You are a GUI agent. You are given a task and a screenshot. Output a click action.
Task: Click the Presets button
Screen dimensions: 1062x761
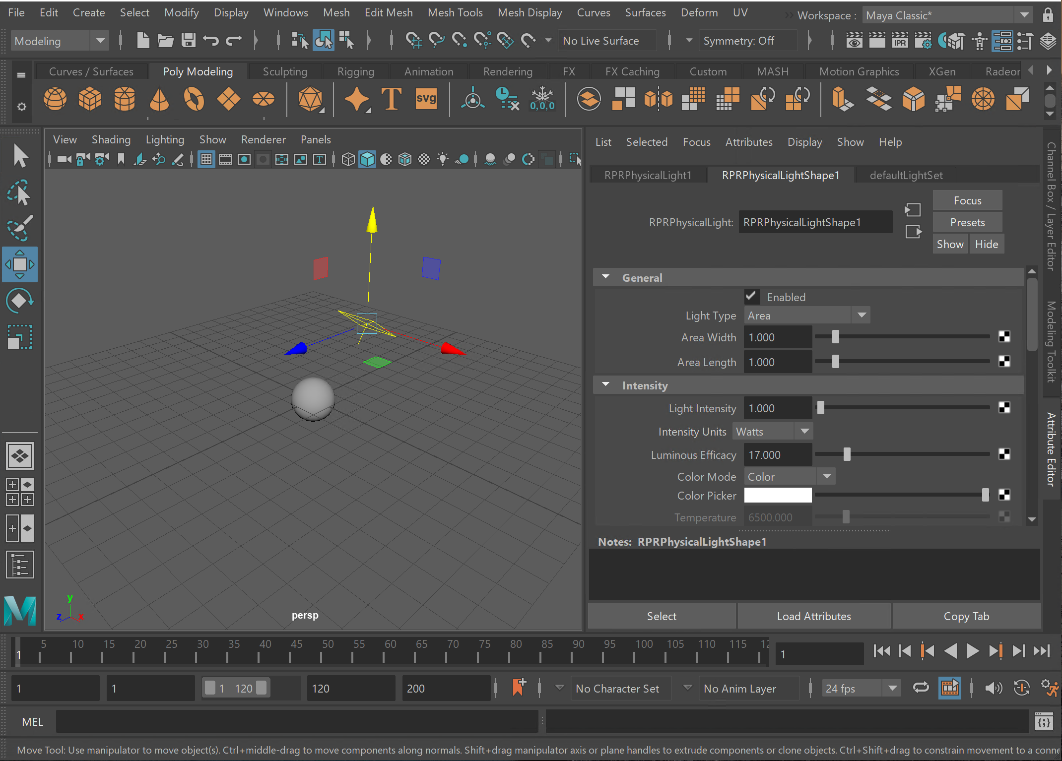[x=967, y=222]
